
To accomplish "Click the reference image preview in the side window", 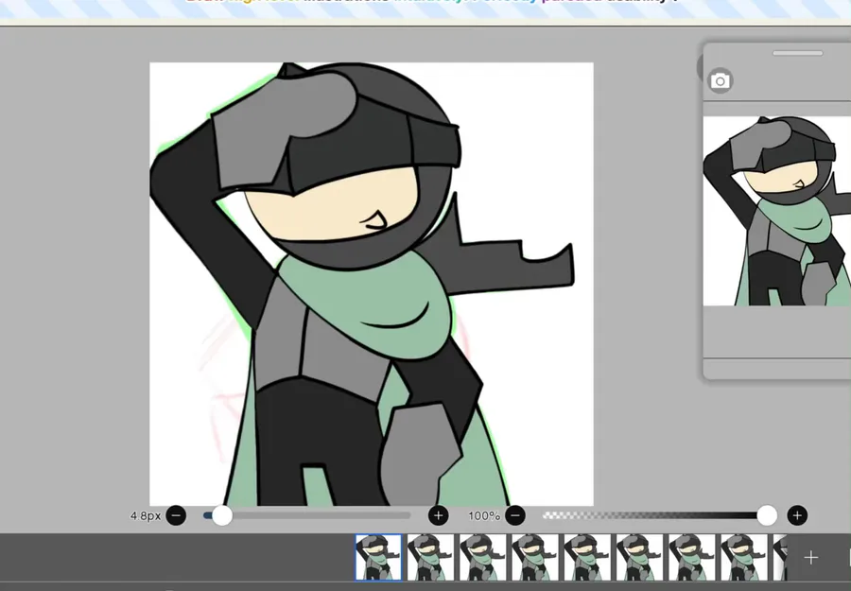I will [777, 211].
